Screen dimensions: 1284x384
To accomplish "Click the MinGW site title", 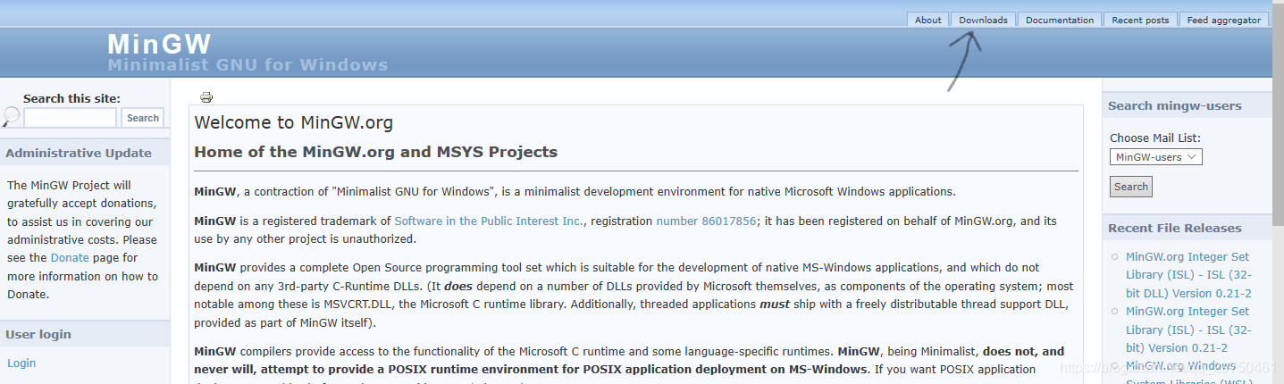I will tap(159, 44).
